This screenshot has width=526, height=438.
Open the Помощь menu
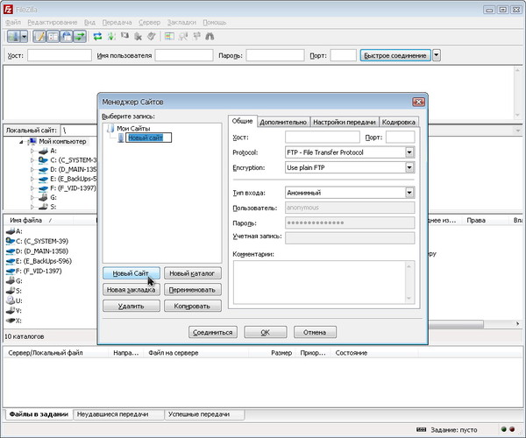(215, 23)
